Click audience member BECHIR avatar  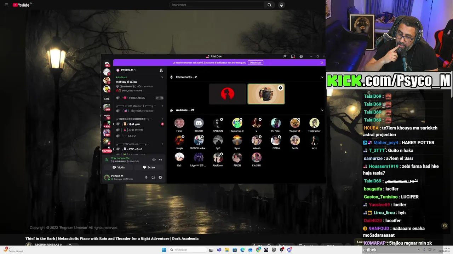199,123
